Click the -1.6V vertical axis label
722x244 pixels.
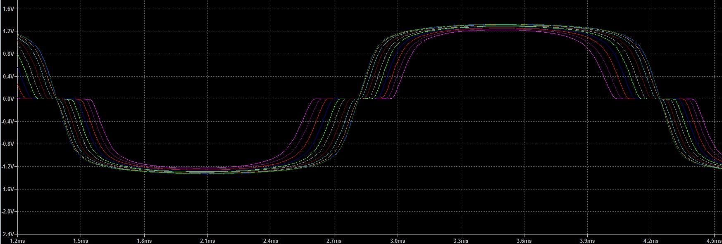point(7,189)
